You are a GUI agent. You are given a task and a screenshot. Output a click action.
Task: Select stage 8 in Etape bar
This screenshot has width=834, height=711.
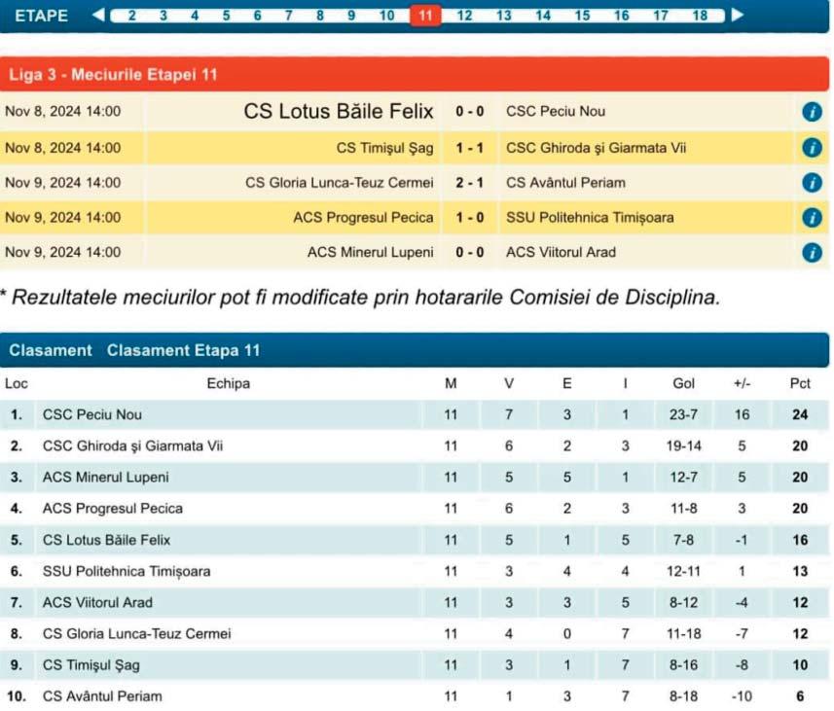(319, 16)
